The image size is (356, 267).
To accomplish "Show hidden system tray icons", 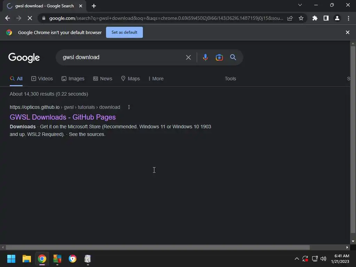I will point(297,259).
